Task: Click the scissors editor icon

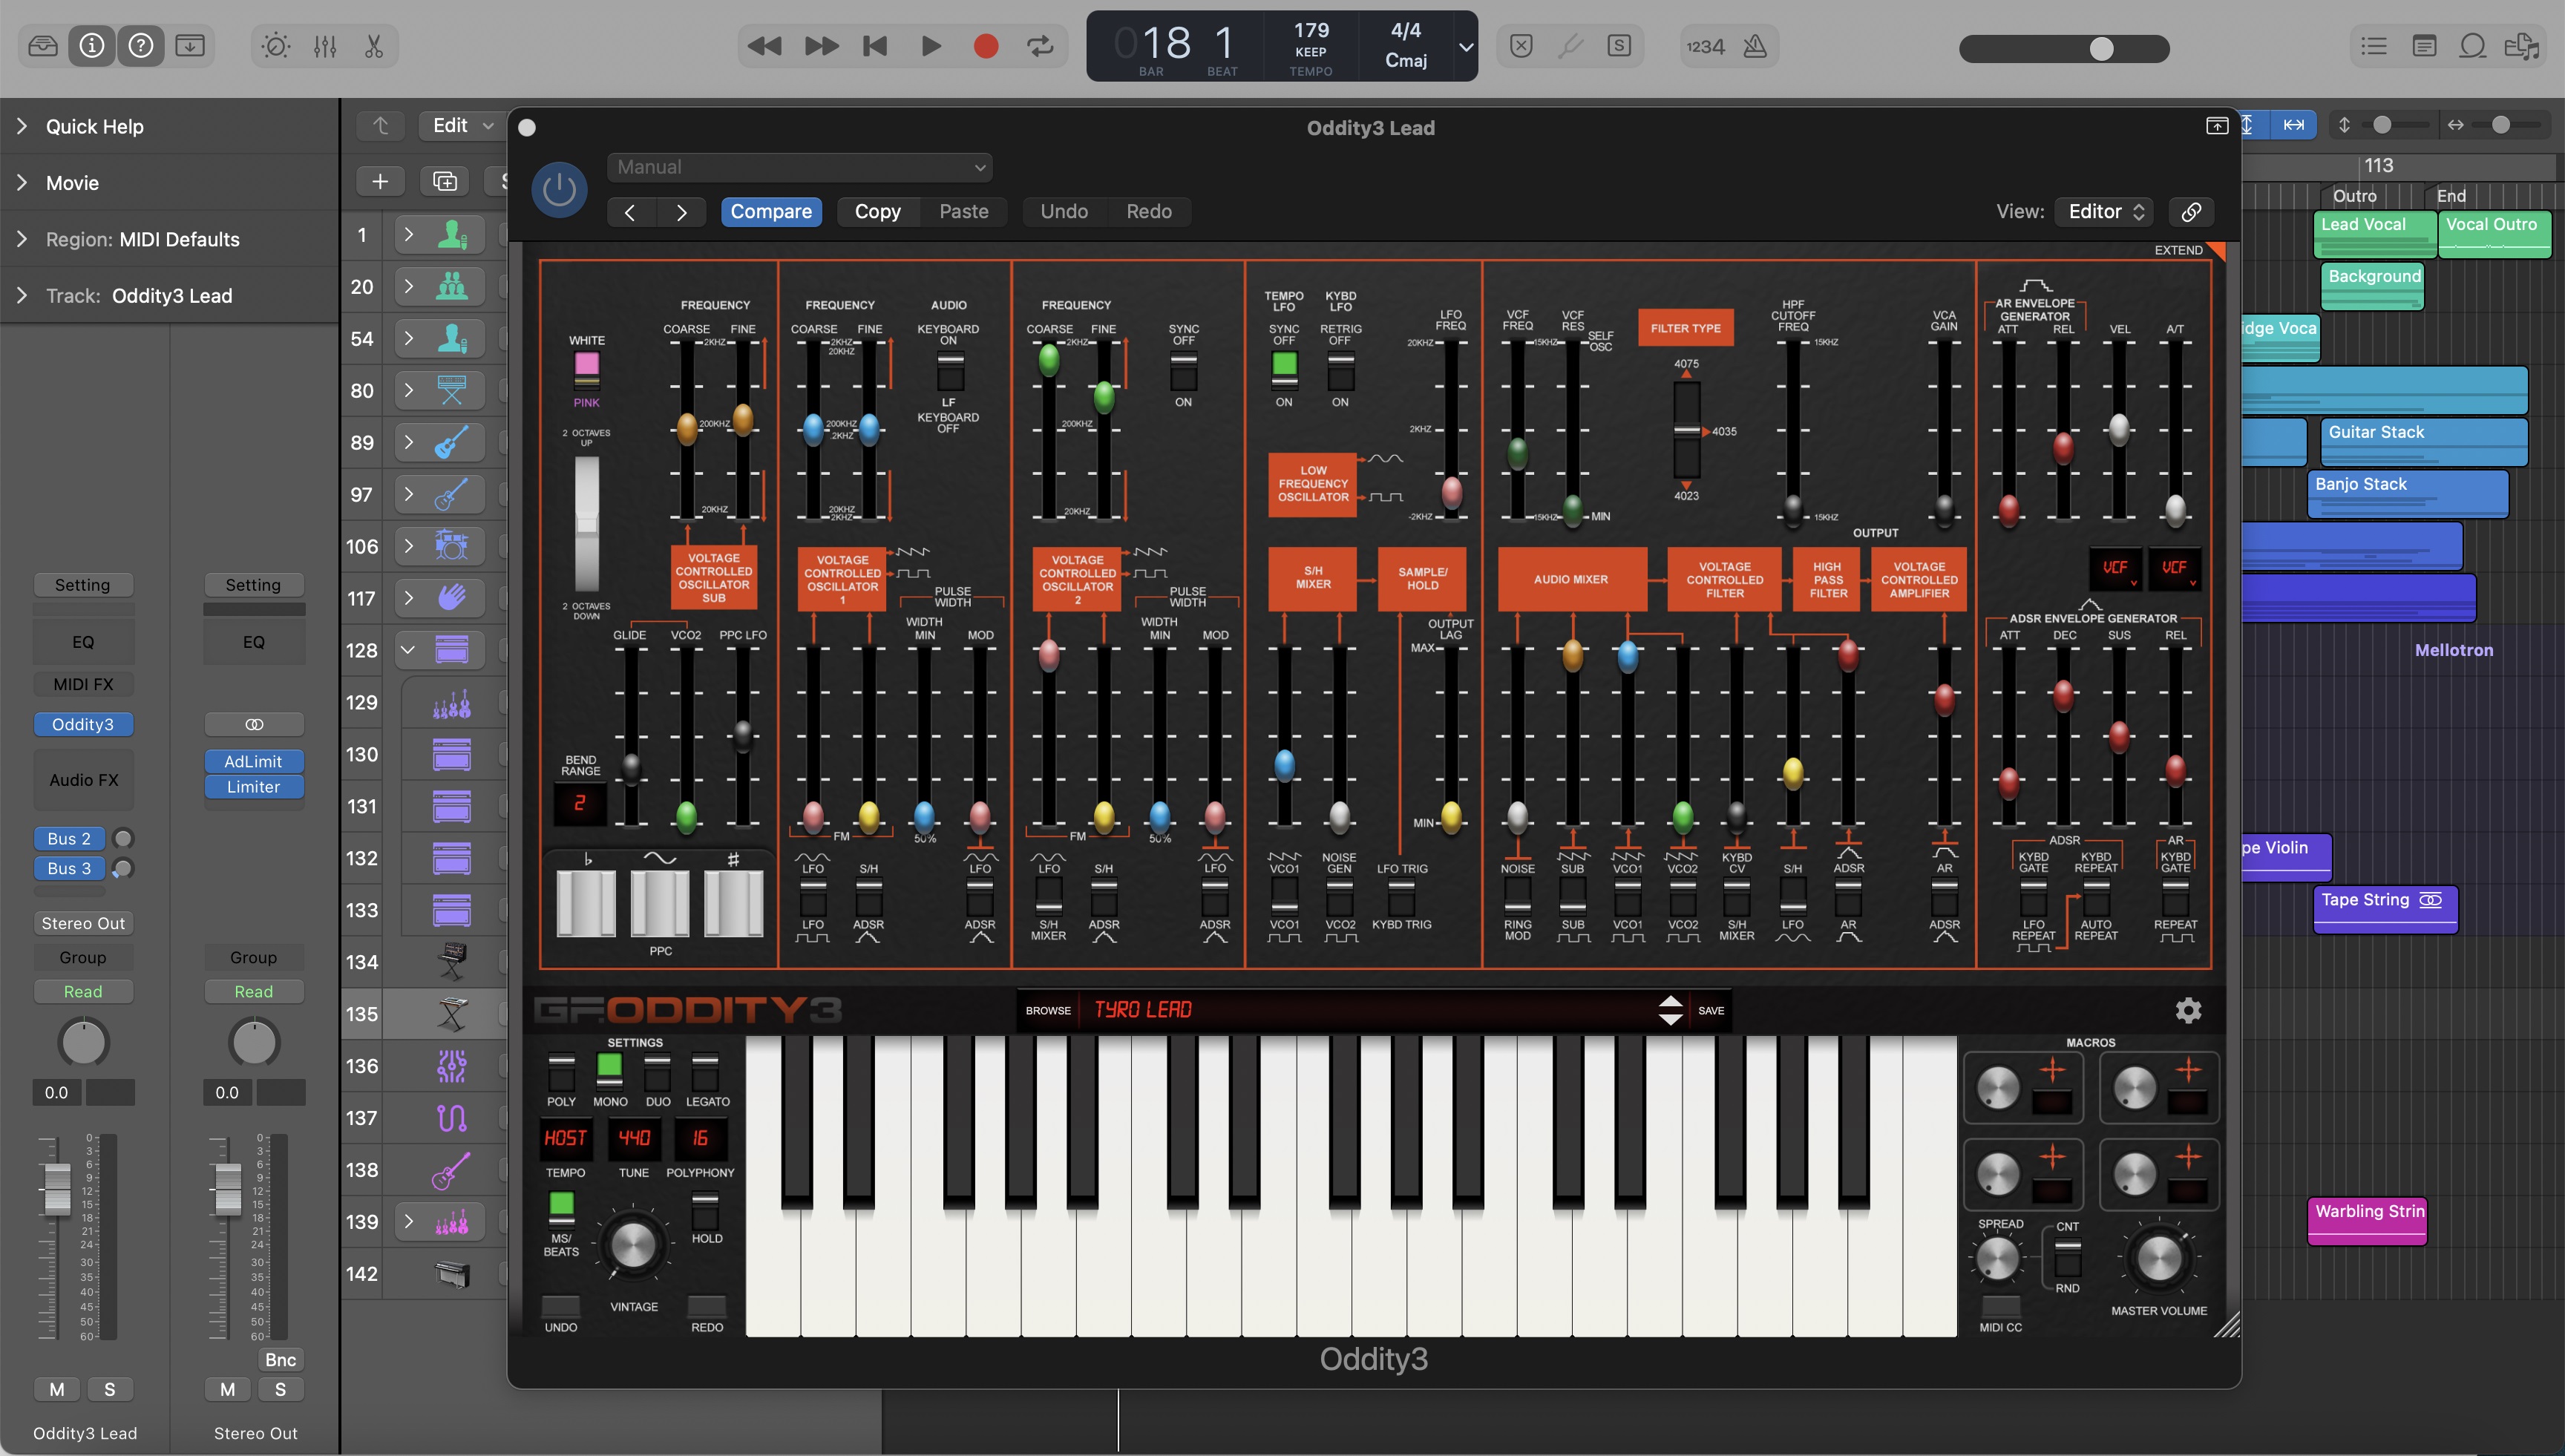Action: click(x=374, y=46)
